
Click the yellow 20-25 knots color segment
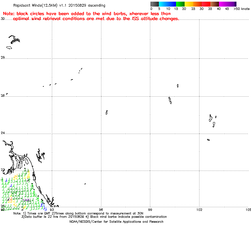[x=189, y=4]
